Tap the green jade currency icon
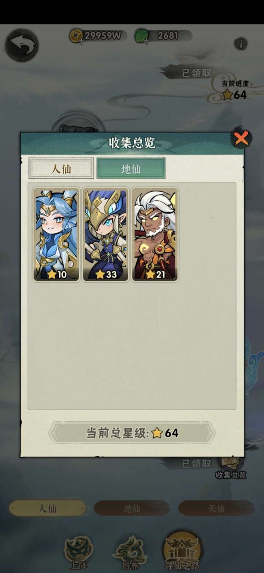264x573 pixels. [x=141, y=36]
